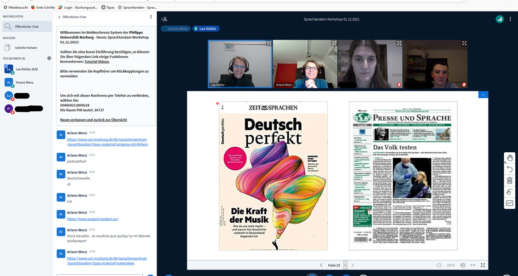Image resolution: width=518 pixels, height=276 pixels.
Task: Select the 'Pi' participant entry
Action: (x=27, y=109)
